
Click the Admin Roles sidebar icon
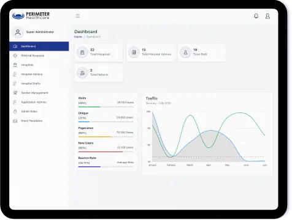pos(15,111)
